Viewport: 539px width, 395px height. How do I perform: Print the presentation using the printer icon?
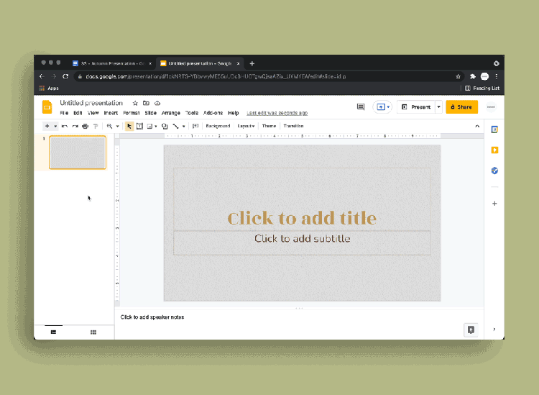click(x=86, y=127)
